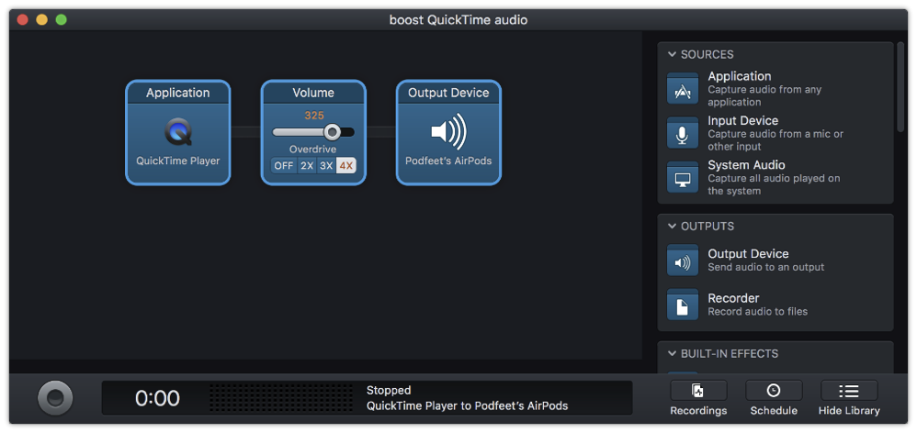This screenshot has width=917, height=433.
Task: Select the System Audio monitor icon
Action: click(683, 177)
